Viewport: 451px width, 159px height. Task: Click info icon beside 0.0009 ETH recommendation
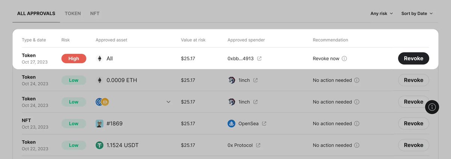[357, 80]
